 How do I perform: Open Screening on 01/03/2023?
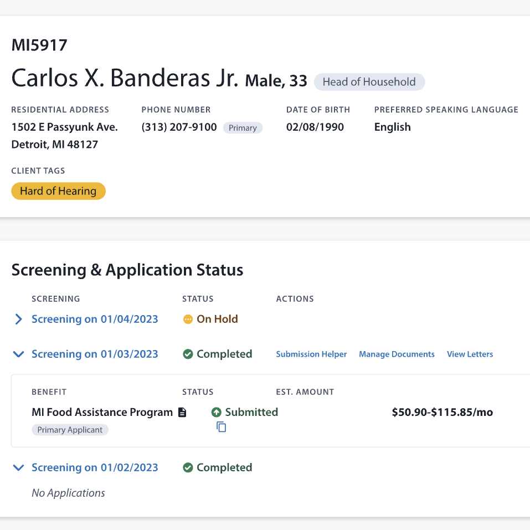coord(95,354)
